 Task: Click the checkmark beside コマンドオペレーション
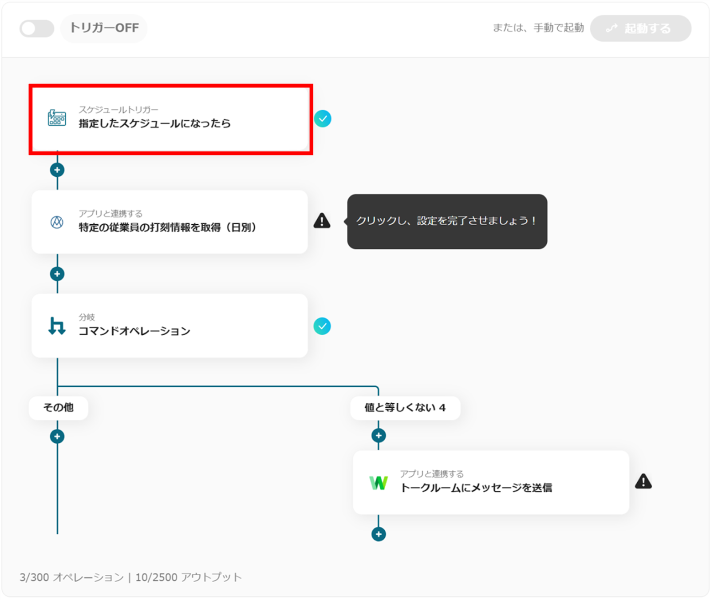point(322,326)
